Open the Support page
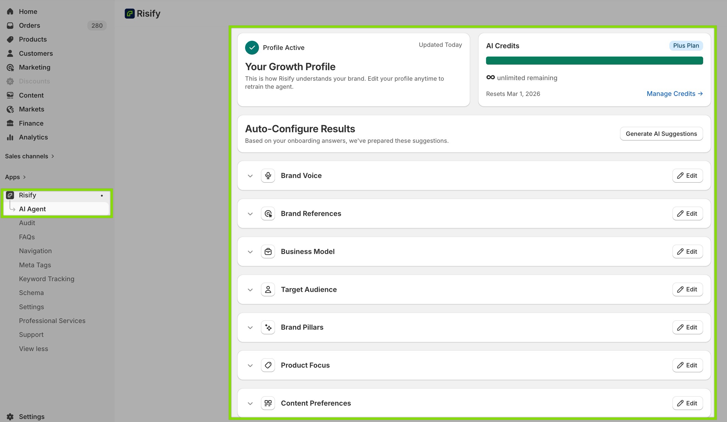This screenshot has width=727, height=422. [x=31, y=335]
